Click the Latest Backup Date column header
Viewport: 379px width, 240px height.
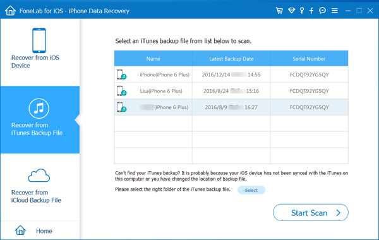point(231,59)
